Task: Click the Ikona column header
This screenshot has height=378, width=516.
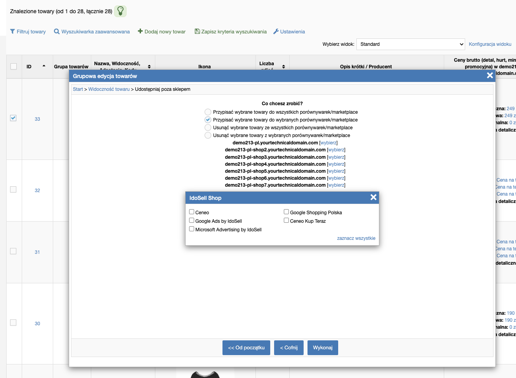Action: click(x=205, y=67)
